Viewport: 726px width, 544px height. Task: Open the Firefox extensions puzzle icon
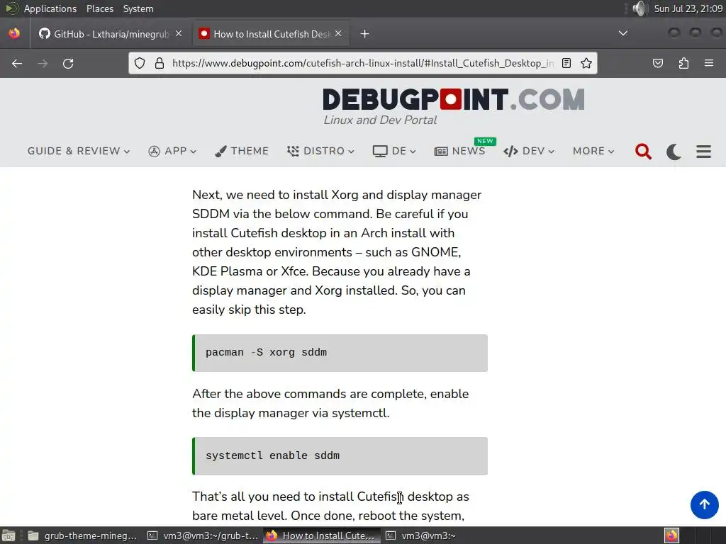pyautogui.click(x=683, y=63)
